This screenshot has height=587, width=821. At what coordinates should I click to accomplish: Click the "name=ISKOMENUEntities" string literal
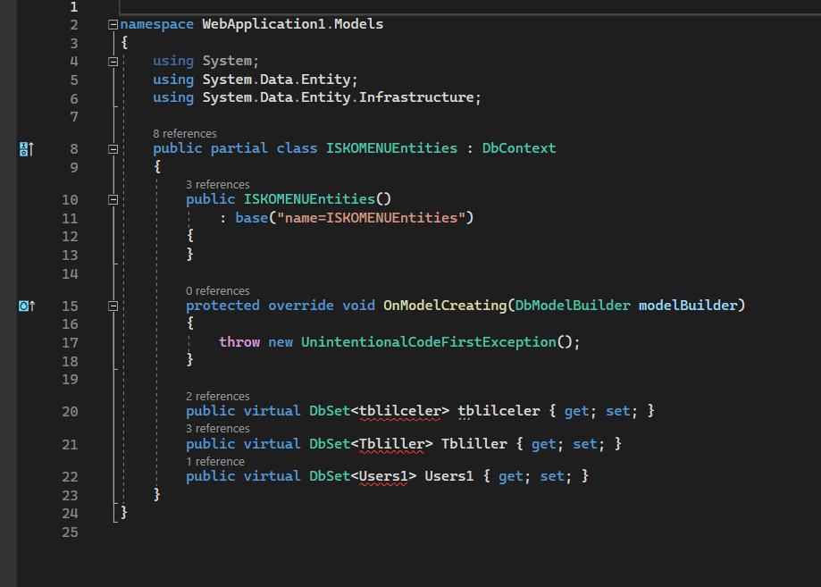[x=372, y=218]
